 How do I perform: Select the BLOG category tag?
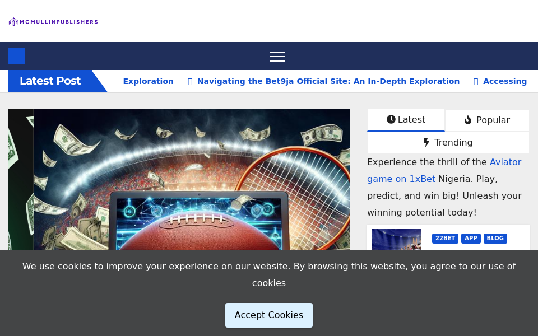pos(495,239)
